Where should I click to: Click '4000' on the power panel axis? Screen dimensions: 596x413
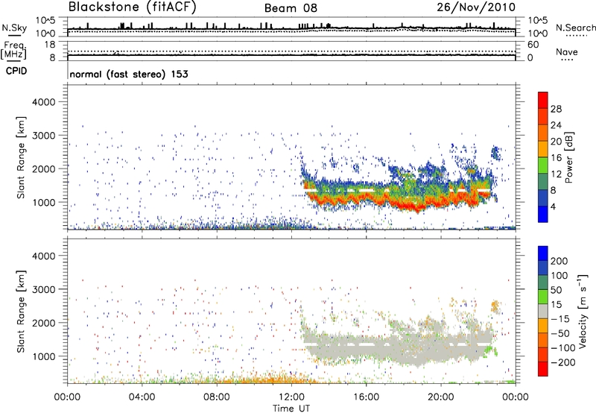43,102
